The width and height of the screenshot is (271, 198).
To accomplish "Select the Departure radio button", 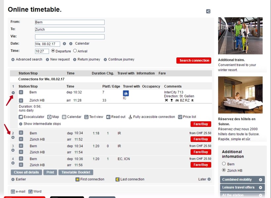I will [53, 51].
